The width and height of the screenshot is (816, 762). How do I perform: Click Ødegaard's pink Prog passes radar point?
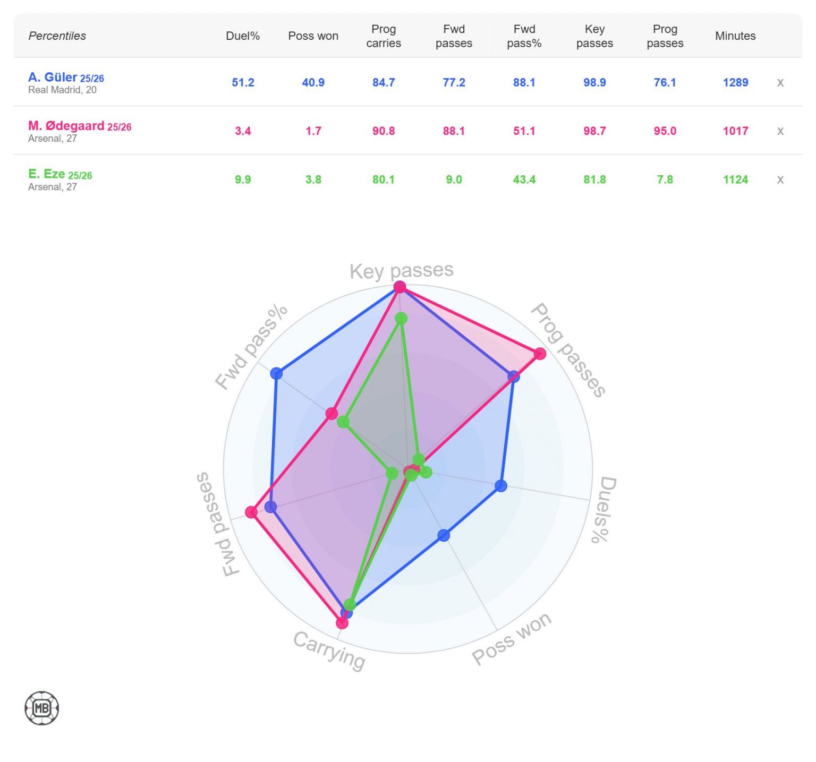pos(540,354)
